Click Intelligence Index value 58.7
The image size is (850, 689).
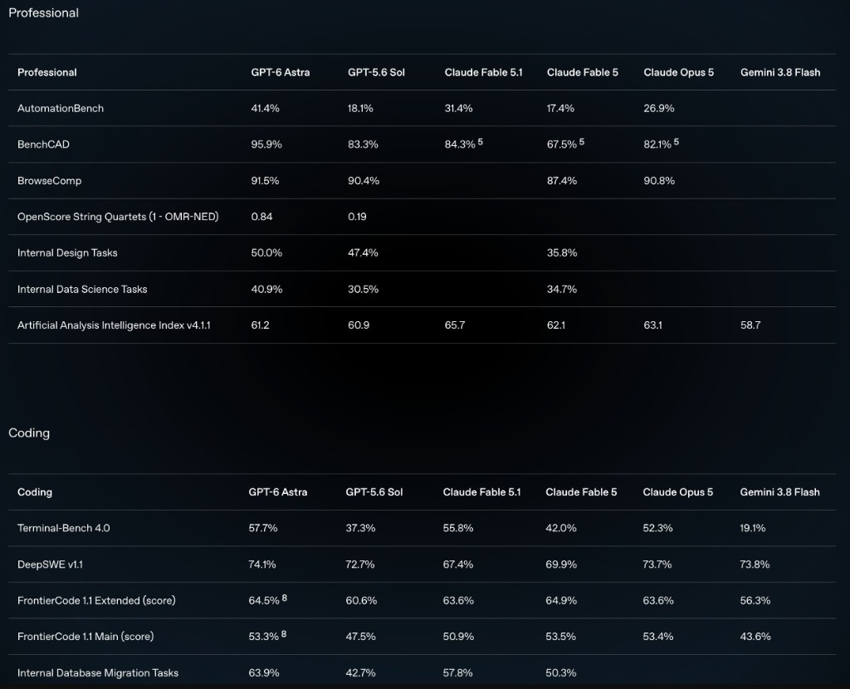(750, 325)
